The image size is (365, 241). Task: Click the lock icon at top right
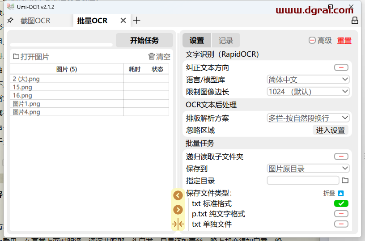(x=355, y=21)
